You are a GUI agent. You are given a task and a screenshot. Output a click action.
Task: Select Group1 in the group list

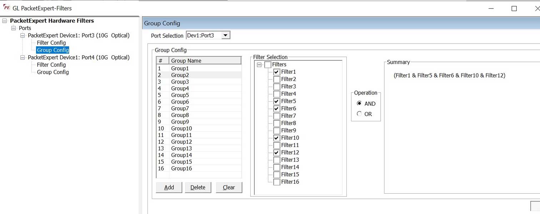click(x=199, y=68)
